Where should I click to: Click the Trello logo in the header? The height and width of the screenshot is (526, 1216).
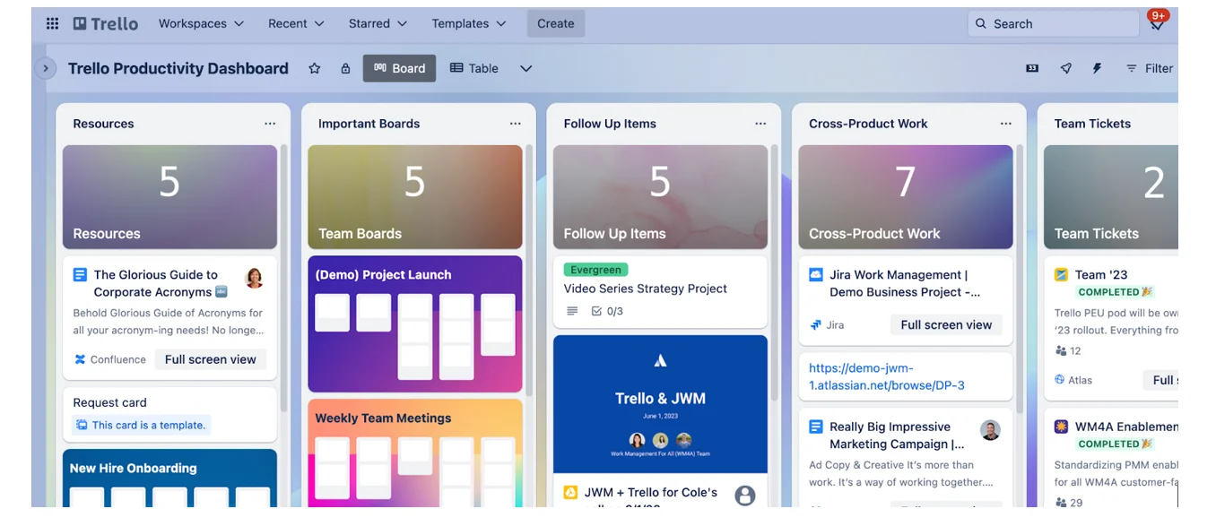[105, 23]
